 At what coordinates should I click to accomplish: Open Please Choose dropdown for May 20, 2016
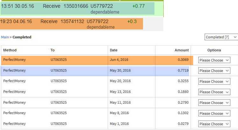[214, 81]
